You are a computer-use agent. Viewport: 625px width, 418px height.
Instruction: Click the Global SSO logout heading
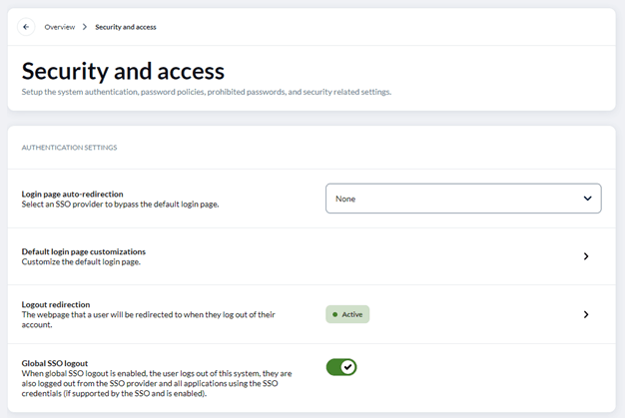pos(55,363)
